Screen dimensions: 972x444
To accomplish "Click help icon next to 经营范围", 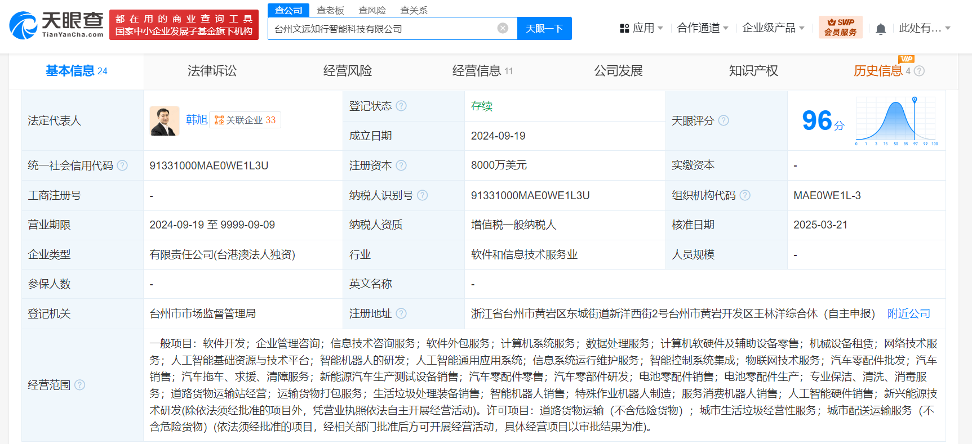I will tap(80, 385).
